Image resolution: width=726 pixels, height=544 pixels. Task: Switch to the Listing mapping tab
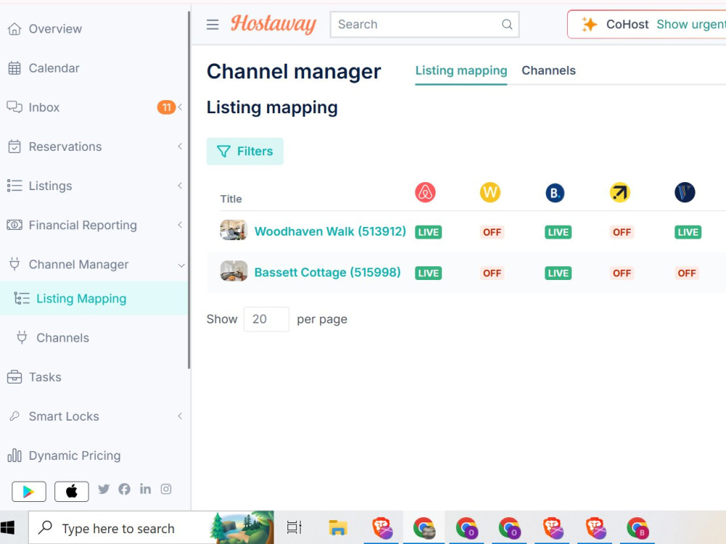pyautogui.click(x=461, y=70)
